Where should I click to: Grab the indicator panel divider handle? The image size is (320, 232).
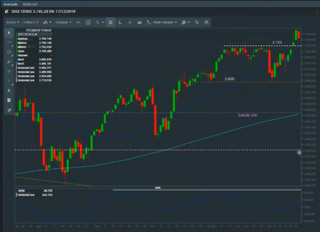click(158, 187)
